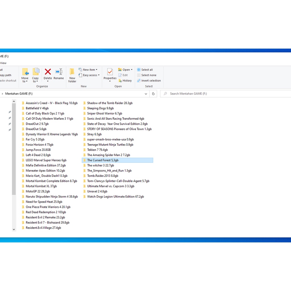The height and width of the screenshot is (291, 291).
Task: Click the navigation pane scroll down arrow
Action: tap(14, 230)
